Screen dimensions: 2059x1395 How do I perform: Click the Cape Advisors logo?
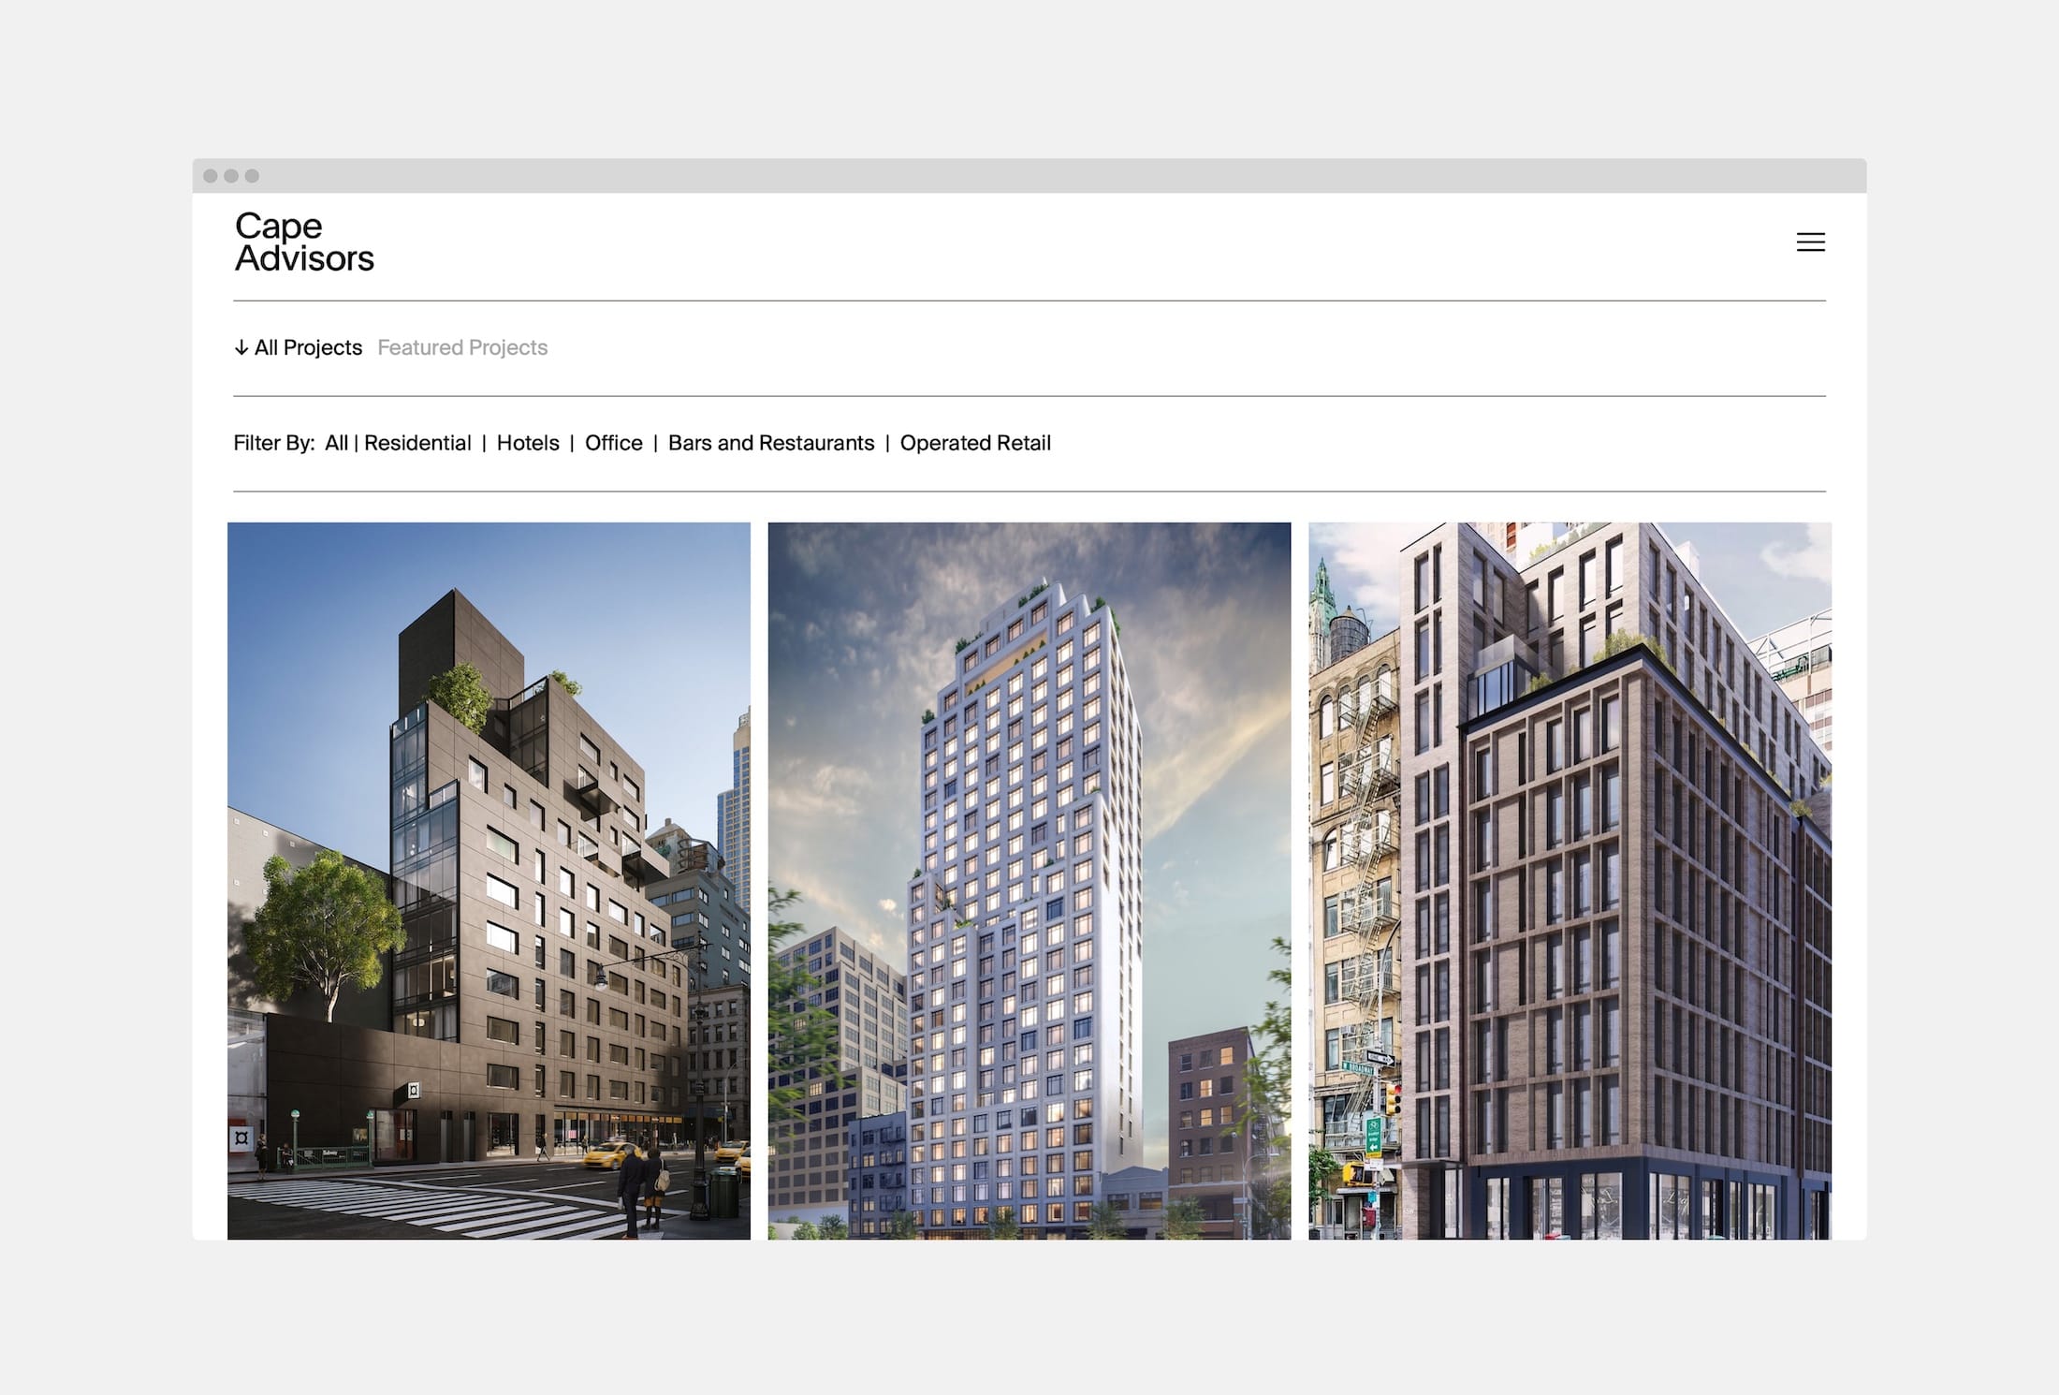(304, 242)
